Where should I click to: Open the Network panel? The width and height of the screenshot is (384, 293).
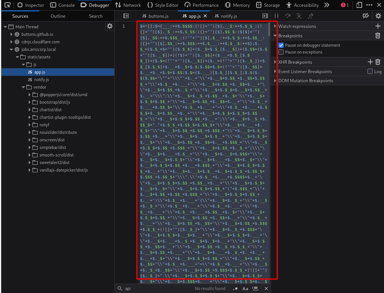tap(128, 5)
